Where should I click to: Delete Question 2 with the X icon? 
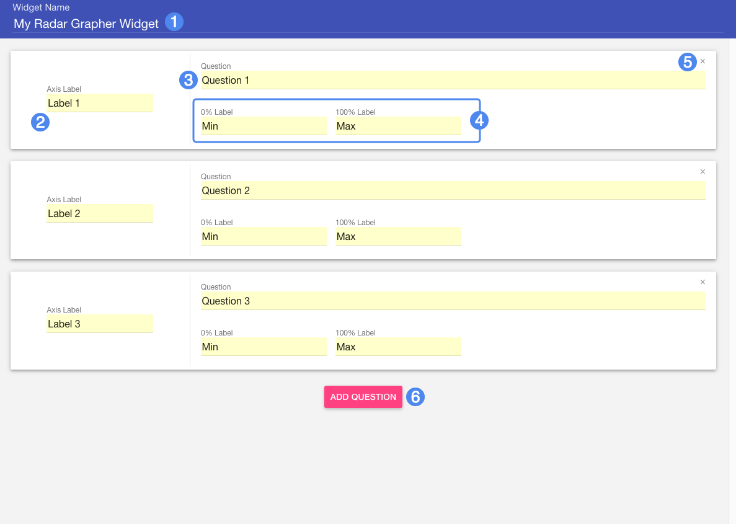tap(703, 172)
